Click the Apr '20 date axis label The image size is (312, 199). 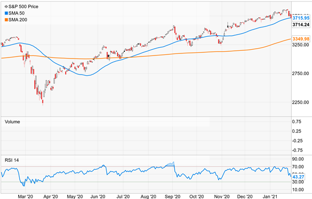[x=51, y=196]
